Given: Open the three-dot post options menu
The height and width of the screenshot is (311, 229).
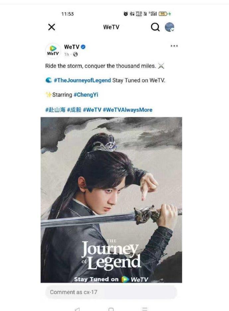Looking at the screenshot, I should pyautogui.click(x=174, y=46).
